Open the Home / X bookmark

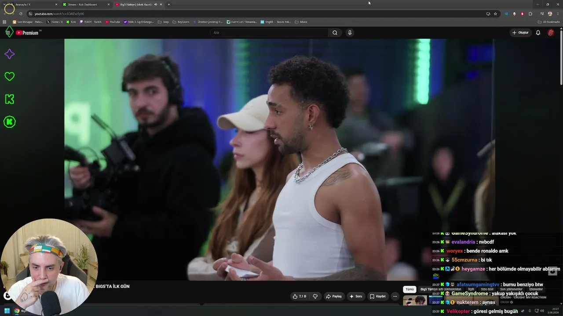point(55,22)
